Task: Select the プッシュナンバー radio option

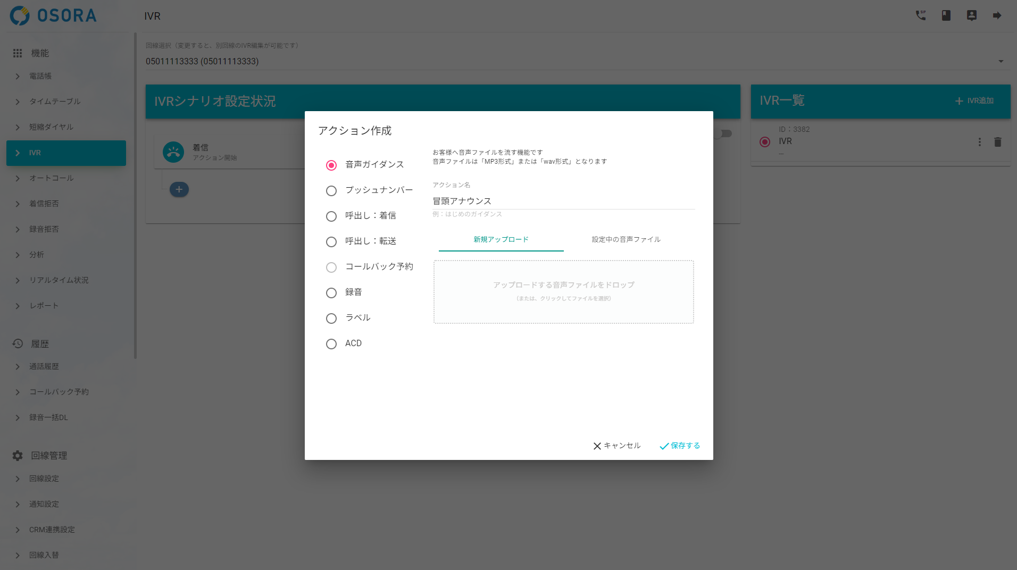Action: coord(331,191)
